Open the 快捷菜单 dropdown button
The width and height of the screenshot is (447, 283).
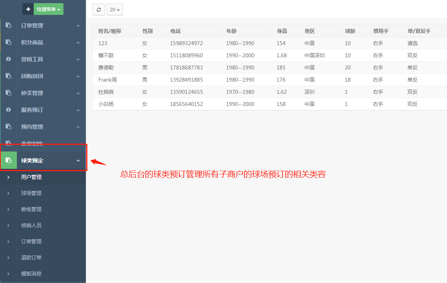[49, 9]
